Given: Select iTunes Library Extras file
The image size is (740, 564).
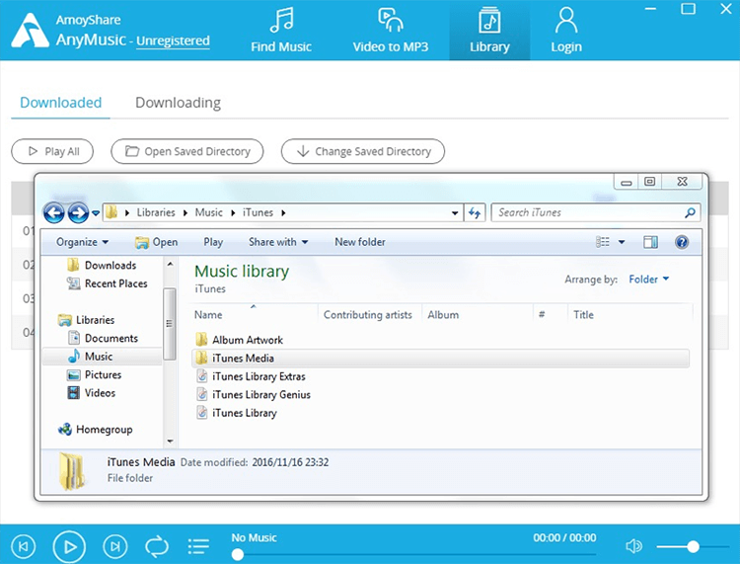Looking at the screenshot, I should (x=251, y=376).
